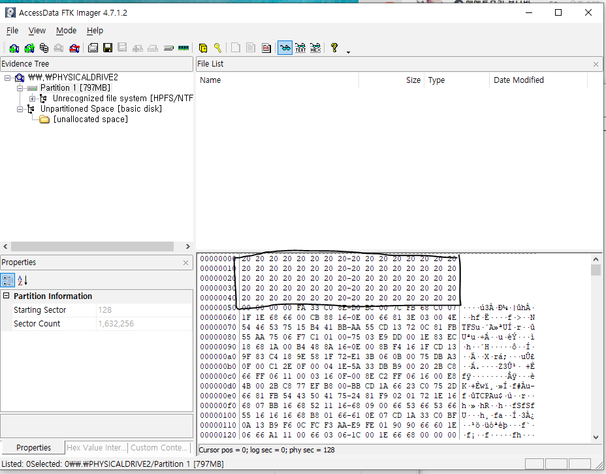Click the Capture Memory green RAM icon
Viewport: 606px width, 474px height.
183,48
